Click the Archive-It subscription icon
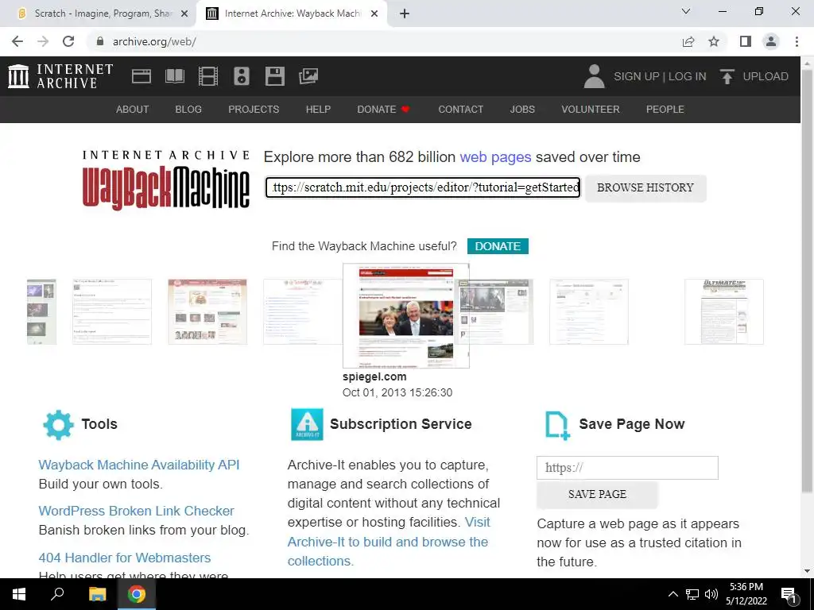The height and width of the screenshot is (610, 814). 307,424
